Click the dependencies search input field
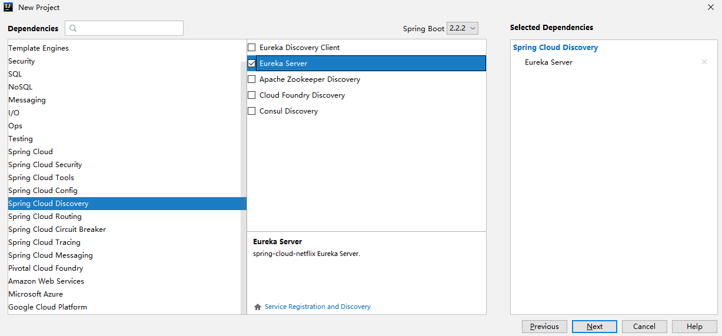This screenshot has height=336, width=722. (x=124, y=28)
